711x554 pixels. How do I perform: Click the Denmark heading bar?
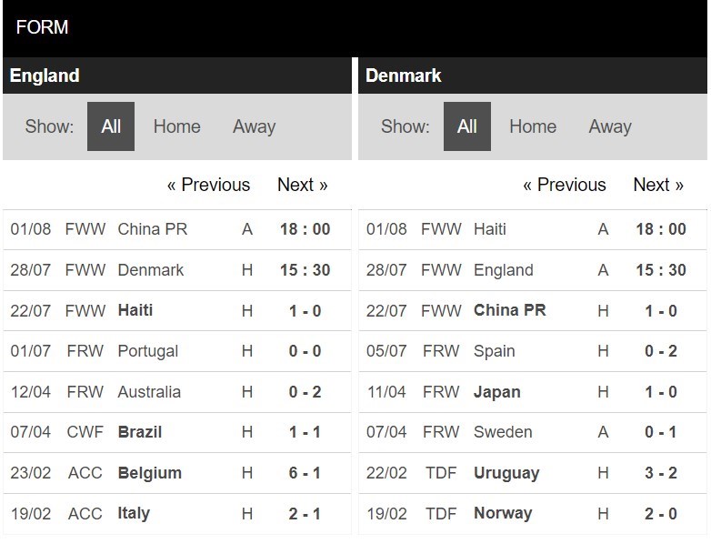(533, 76)
